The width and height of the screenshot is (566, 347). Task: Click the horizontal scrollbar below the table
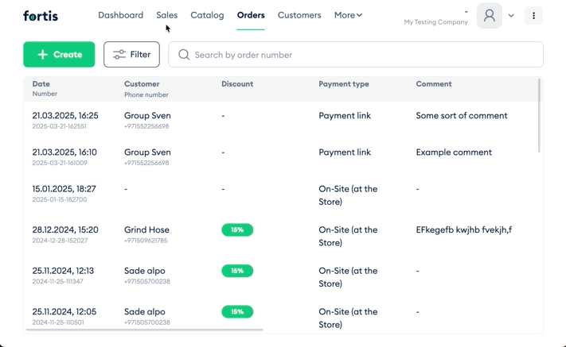click(144, 330)
